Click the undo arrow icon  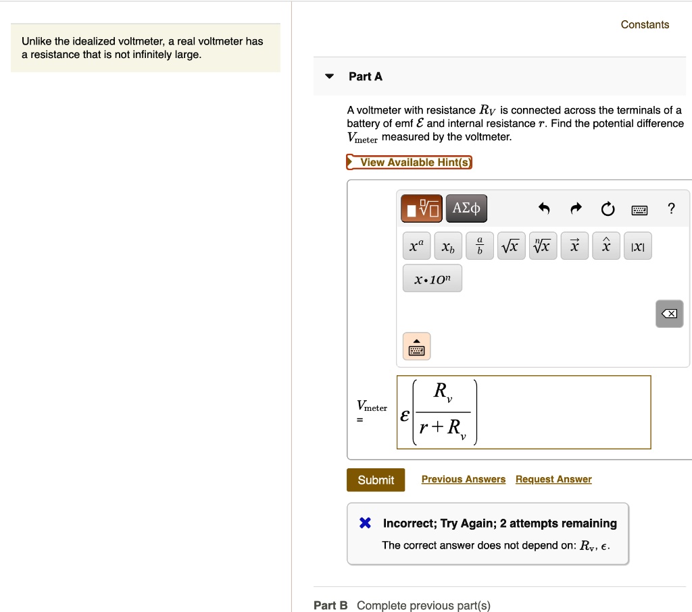point(544,209)
